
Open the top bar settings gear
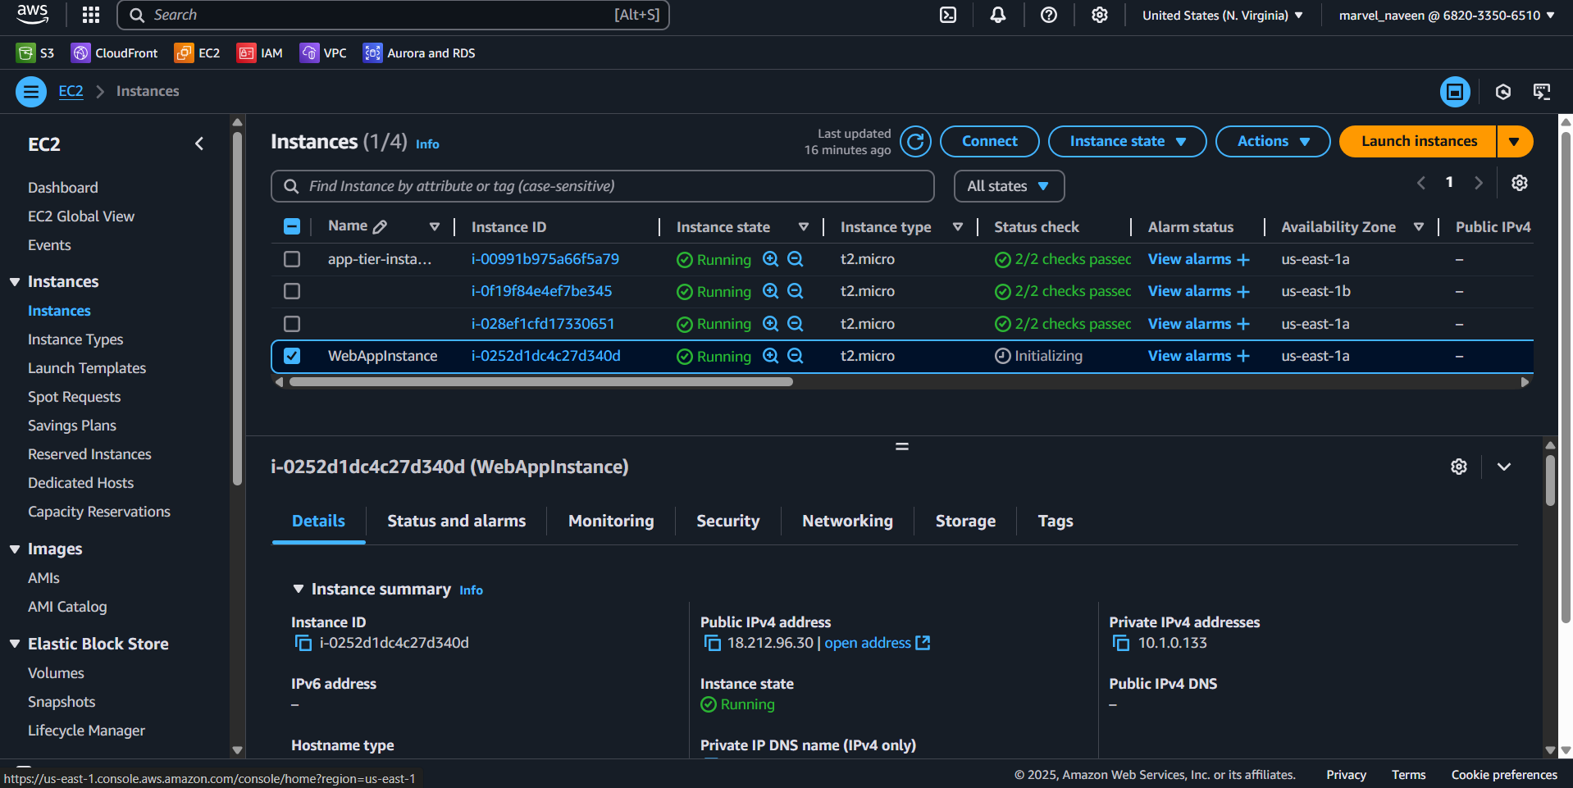point(1100,15)
